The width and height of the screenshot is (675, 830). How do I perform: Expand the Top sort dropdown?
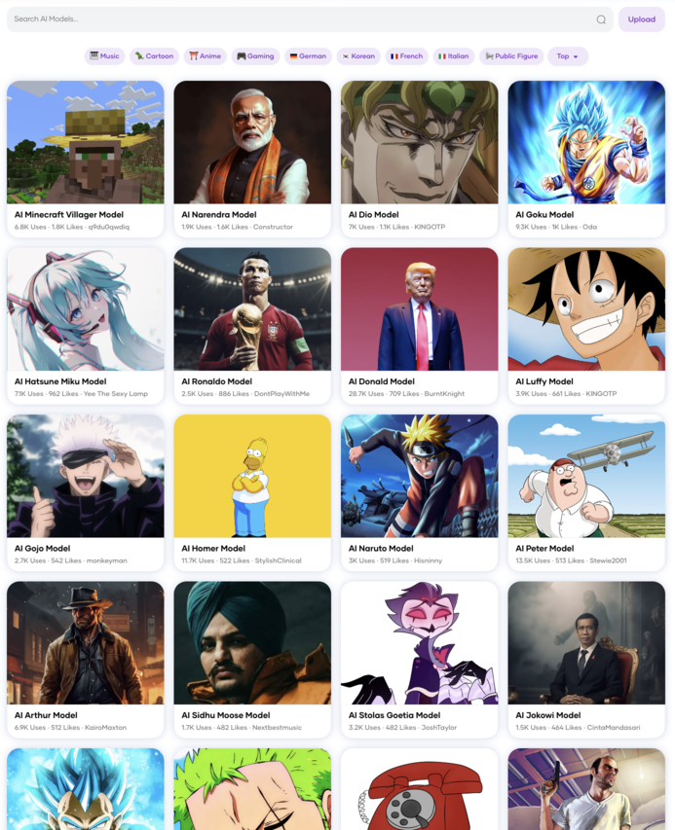pyautogui.click(x=568, y=56)
